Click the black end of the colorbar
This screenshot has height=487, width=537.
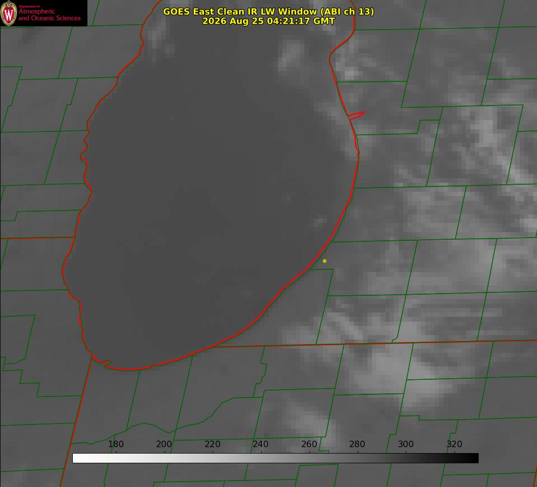click(x=474, y=458)
